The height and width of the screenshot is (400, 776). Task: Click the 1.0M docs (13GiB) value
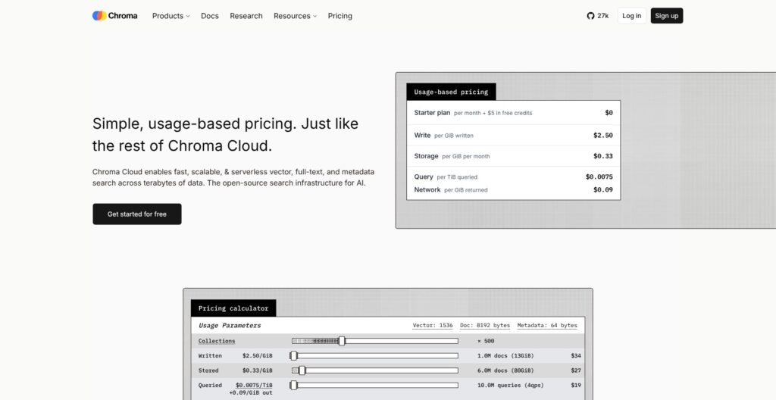pos(505,355)
